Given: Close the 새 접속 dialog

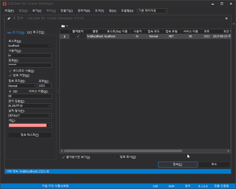Looking at the screenshot, I should 226,18.
